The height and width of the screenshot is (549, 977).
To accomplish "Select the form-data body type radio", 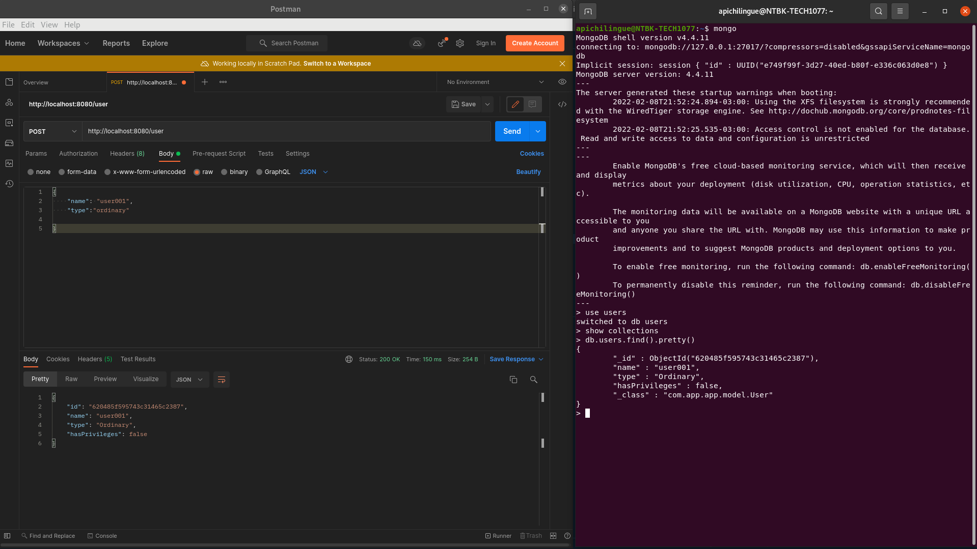I will coord(62,172).
